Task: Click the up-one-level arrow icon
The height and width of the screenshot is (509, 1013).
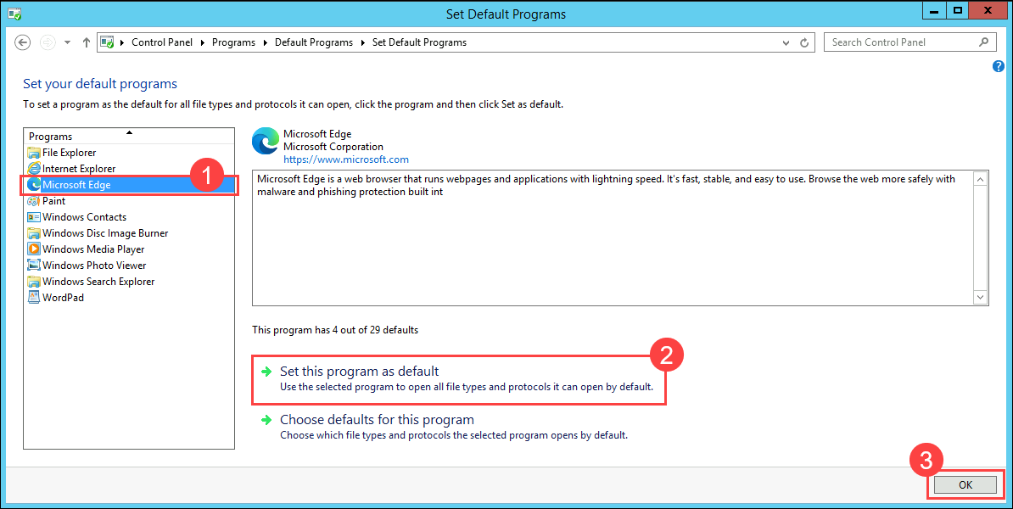Action: (x=86, y=42)
